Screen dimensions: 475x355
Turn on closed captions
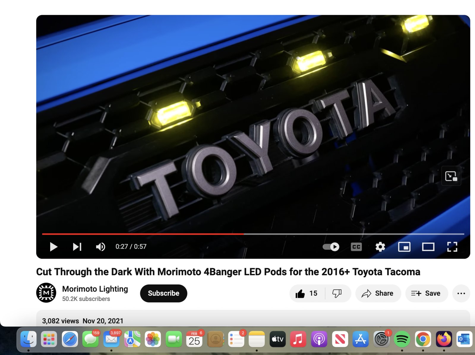356,247
